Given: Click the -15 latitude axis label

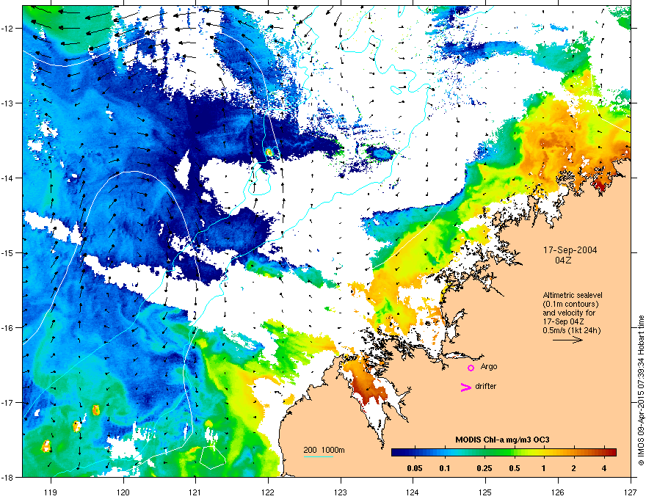Looking at the screenshot, I should click(7, 253).
